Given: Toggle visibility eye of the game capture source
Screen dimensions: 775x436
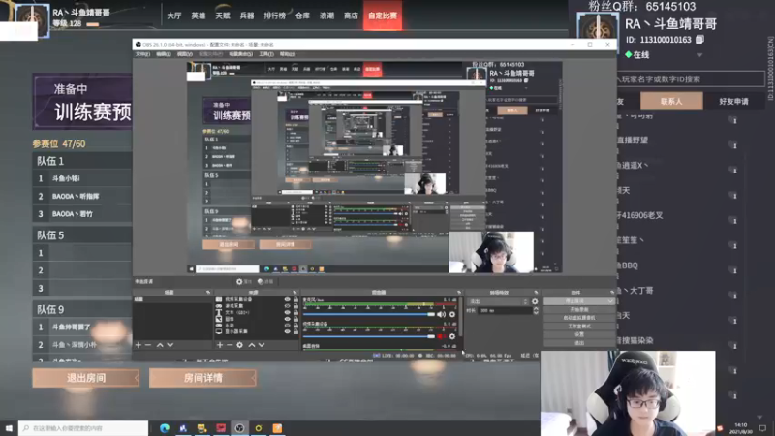Looking at the screenshot, I should coord(287,306).
